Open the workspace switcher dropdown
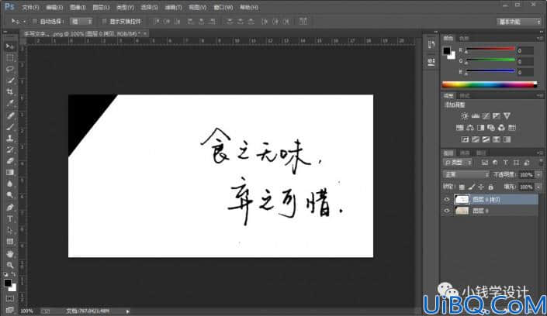 (x=519, y=22)
